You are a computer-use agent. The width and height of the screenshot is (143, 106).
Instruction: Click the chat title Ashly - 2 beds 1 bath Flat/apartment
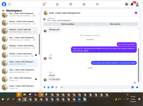coord(65,13)
